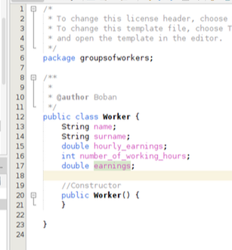Click the 'double' keyword on line 15

[75, 146]
